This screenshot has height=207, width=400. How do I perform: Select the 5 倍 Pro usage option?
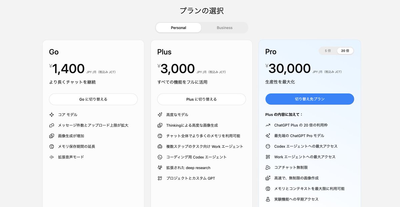tap(328, 51)
